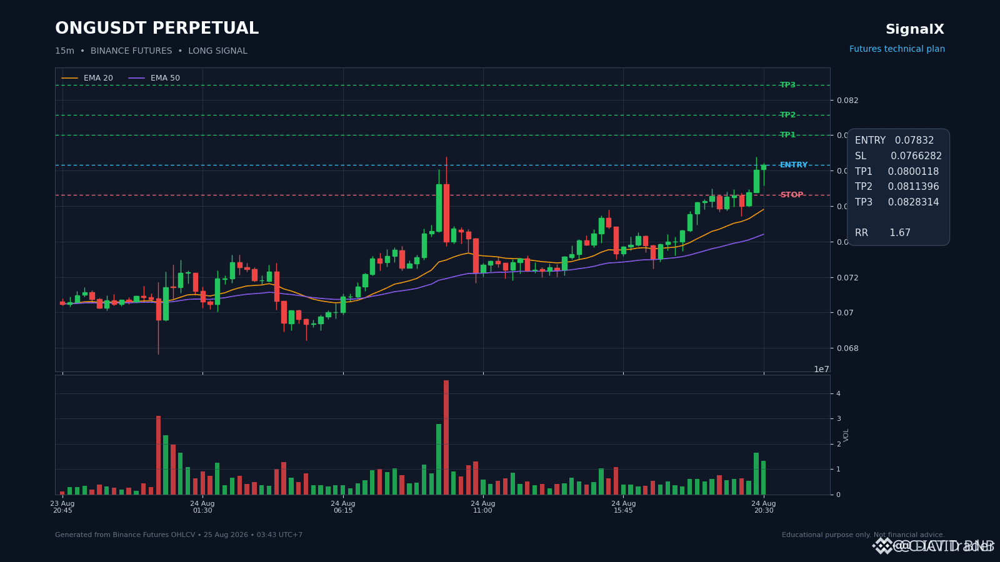The width and height of the screenshot is (1000, 562).
Task: Click the "Futures technical plan" tagline
Action: tap(897, 49)
